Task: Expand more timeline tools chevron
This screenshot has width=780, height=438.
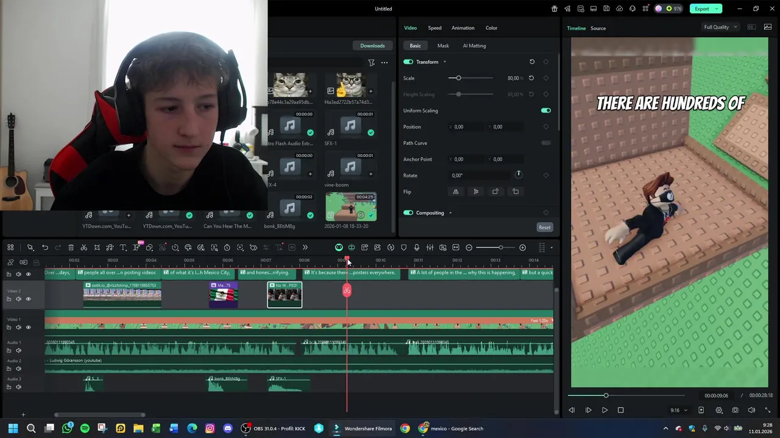Action: (305, 248)
